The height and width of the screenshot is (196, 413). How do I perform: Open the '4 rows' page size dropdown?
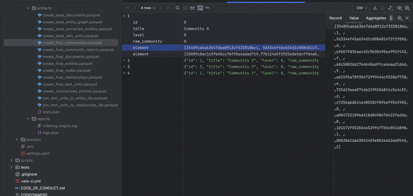pyautogui.click(x=148, y=8)
